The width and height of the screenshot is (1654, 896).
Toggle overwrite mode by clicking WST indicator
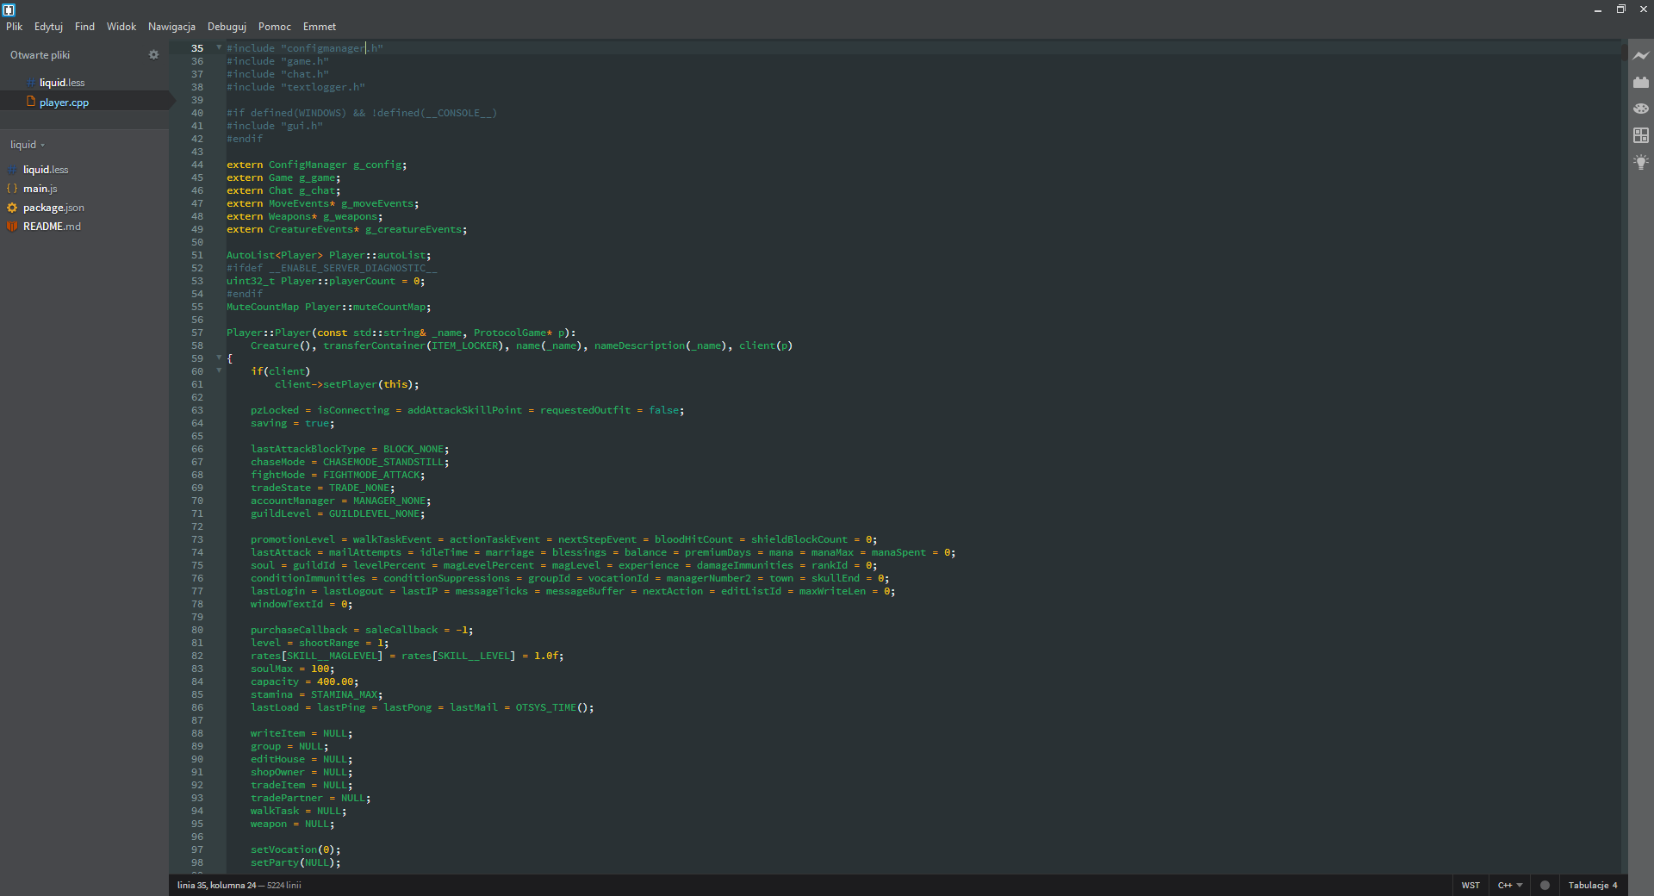pyautogui.click(x=1471, y=885)
